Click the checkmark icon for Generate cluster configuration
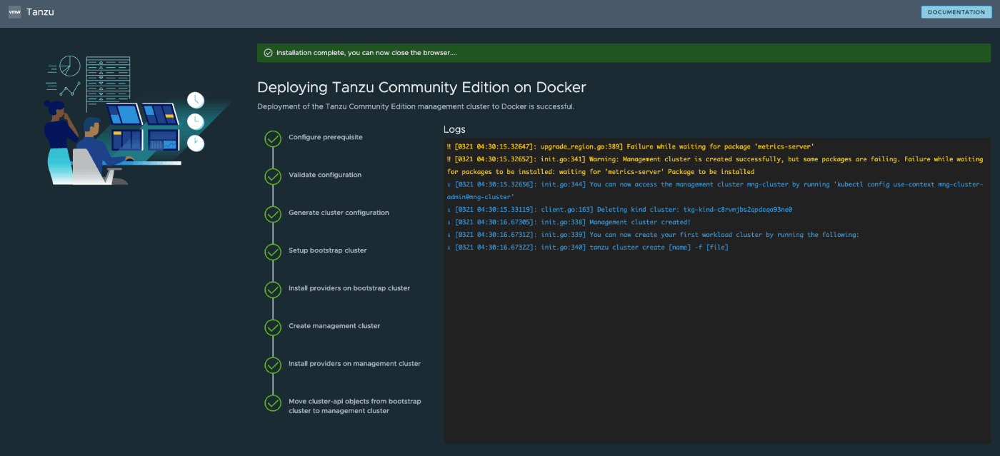The width and height of the screenshot is (1000, 456). 273,214
